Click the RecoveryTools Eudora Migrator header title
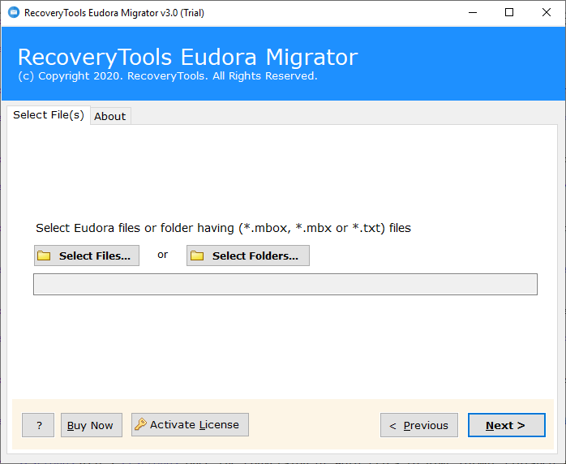The height and width of the screenshot is (464, 566). click(x=187, y=57)
